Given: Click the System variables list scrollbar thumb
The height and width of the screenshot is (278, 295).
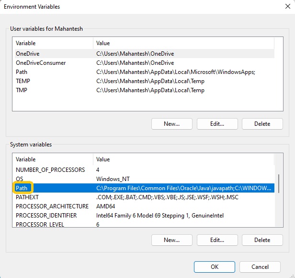Looking at the screenshot, I should [x=279, y=184].
